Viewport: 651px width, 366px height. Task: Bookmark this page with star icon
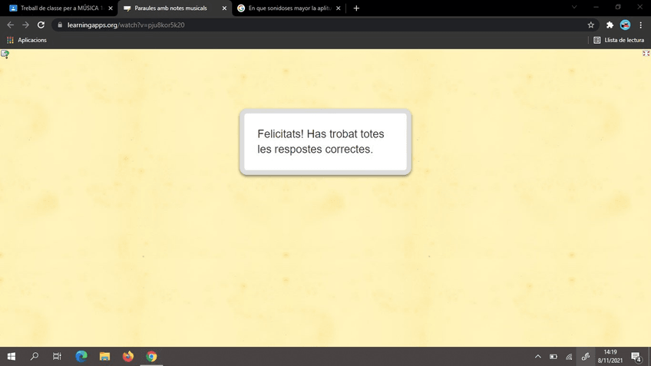pyautogui.click(x=591, y=25)
